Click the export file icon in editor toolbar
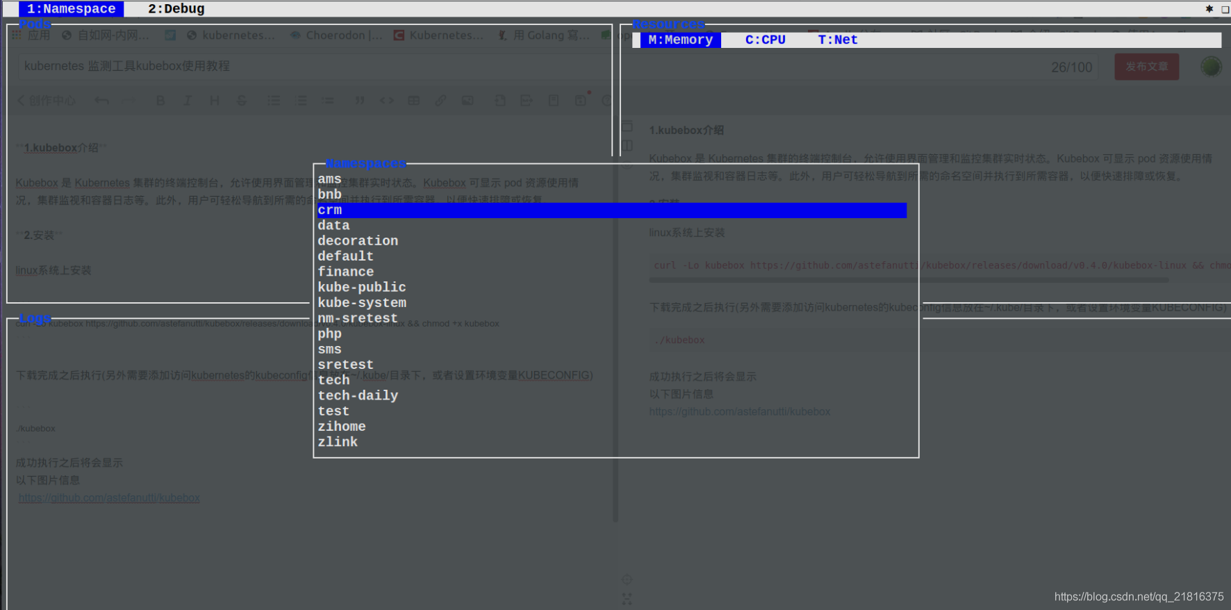The height and width of the screenshot is (610, 1231). point(527,101)
